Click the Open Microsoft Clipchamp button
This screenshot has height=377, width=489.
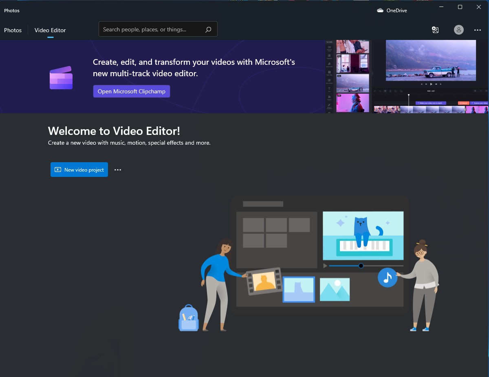[x=131, y=91]
